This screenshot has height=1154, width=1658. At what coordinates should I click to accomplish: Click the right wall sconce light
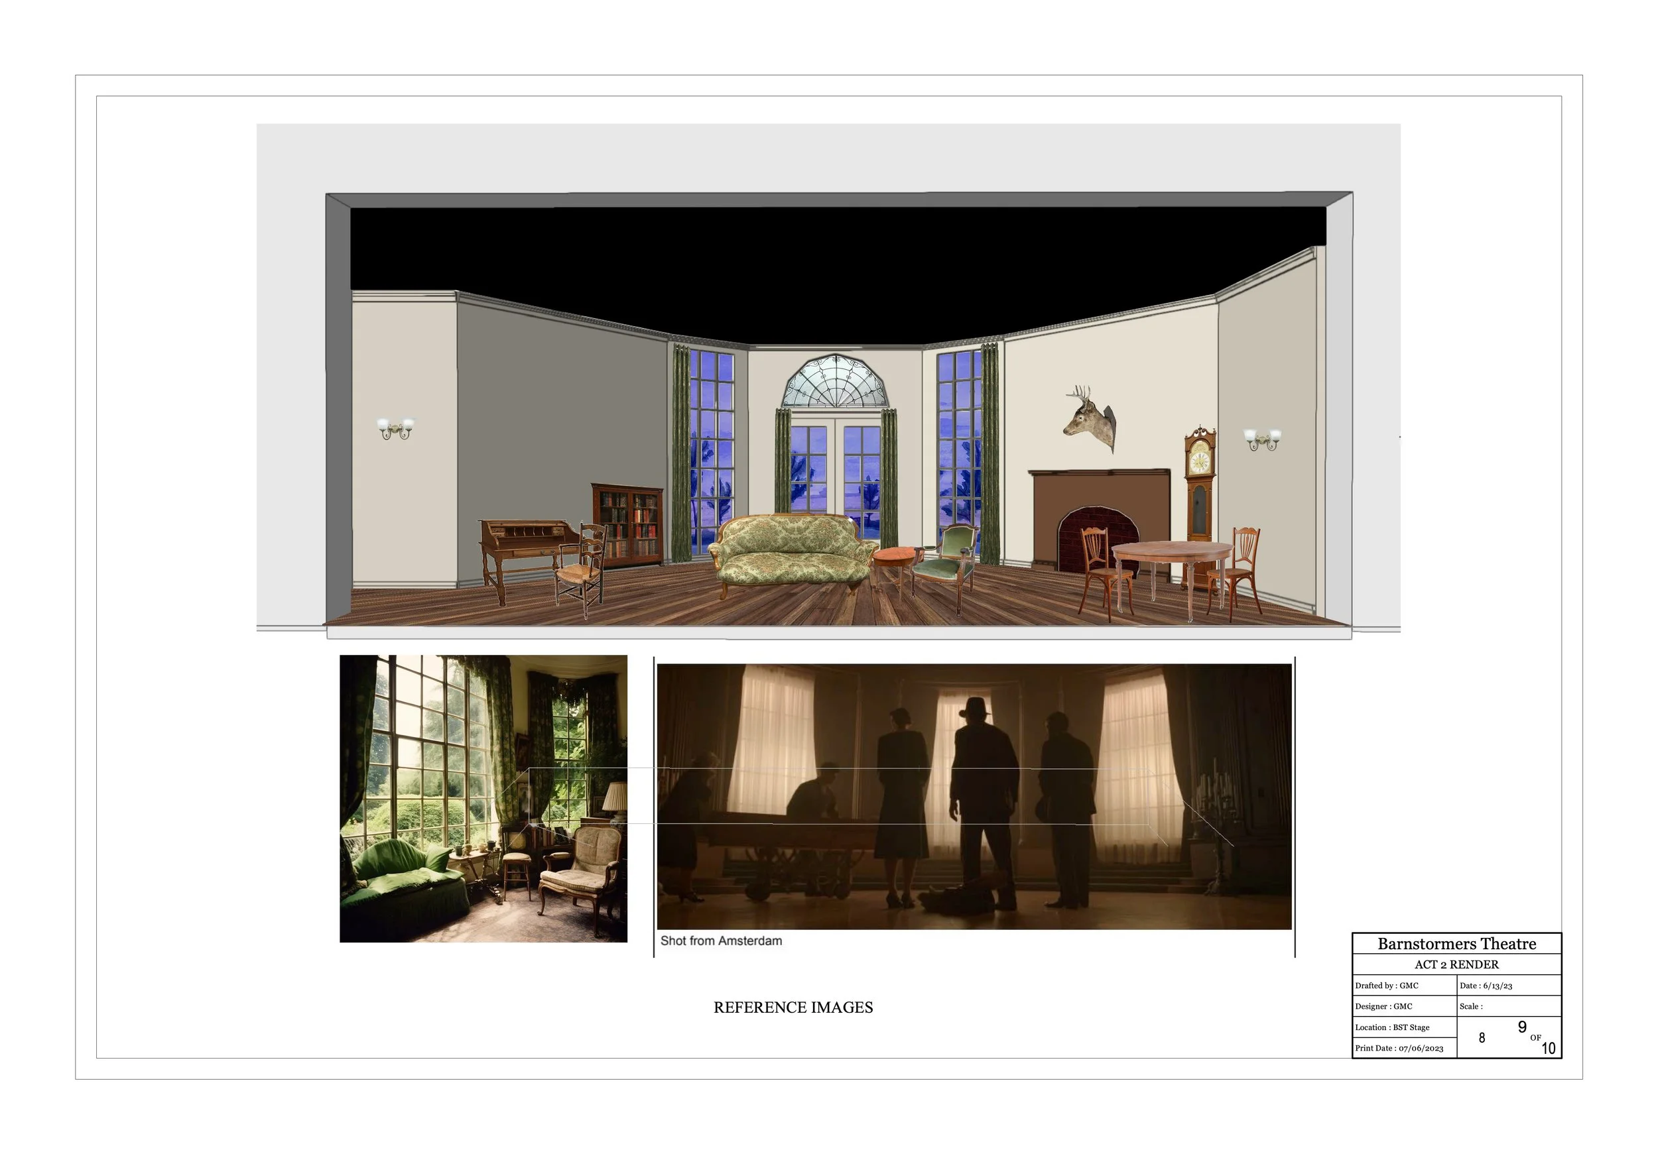(1261, 439)
